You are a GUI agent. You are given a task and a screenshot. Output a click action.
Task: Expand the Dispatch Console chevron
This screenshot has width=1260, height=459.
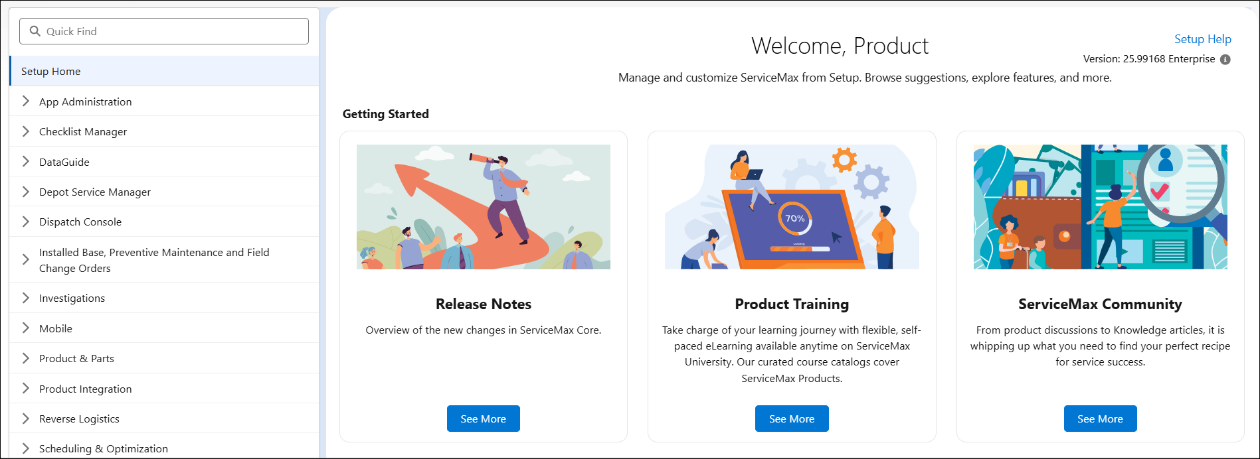[25, 222]
